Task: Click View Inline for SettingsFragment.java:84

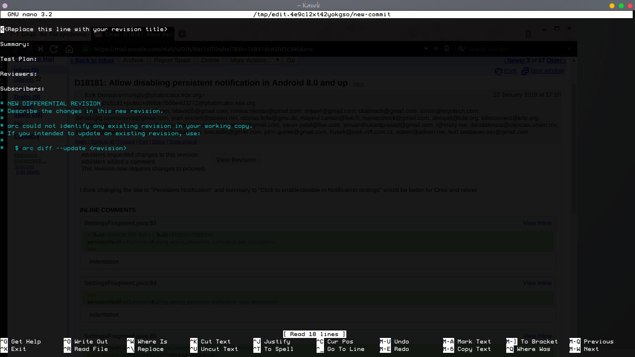Action: tap(537, 283)
